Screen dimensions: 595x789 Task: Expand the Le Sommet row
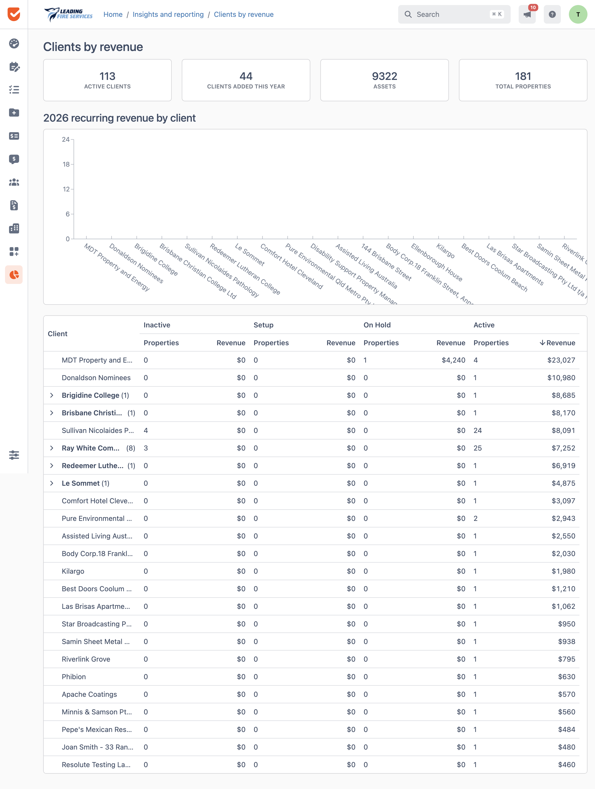tap(52, 483)
